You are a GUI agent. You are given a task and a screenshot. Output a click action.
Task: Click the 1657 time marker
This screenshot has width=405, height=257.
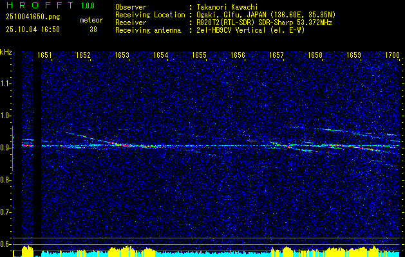[276, 55]
